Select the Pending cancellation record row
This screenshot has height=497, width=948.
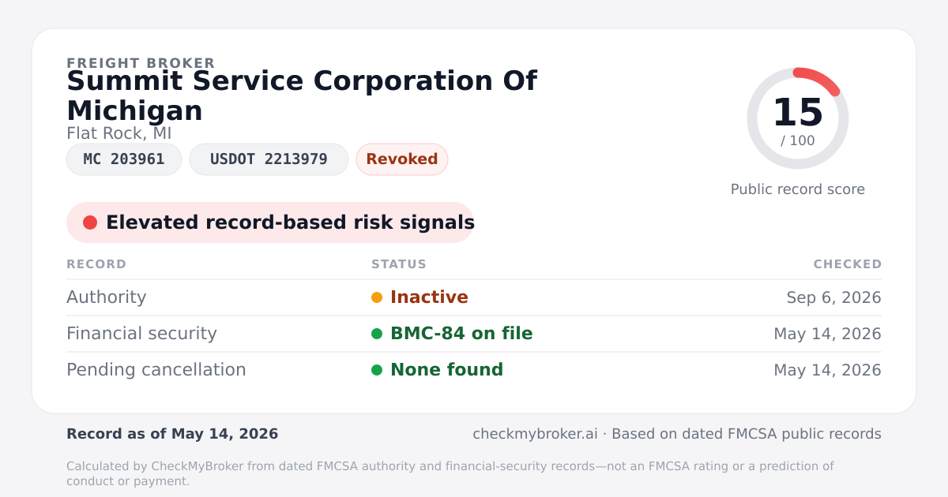[x=474, y=370]
